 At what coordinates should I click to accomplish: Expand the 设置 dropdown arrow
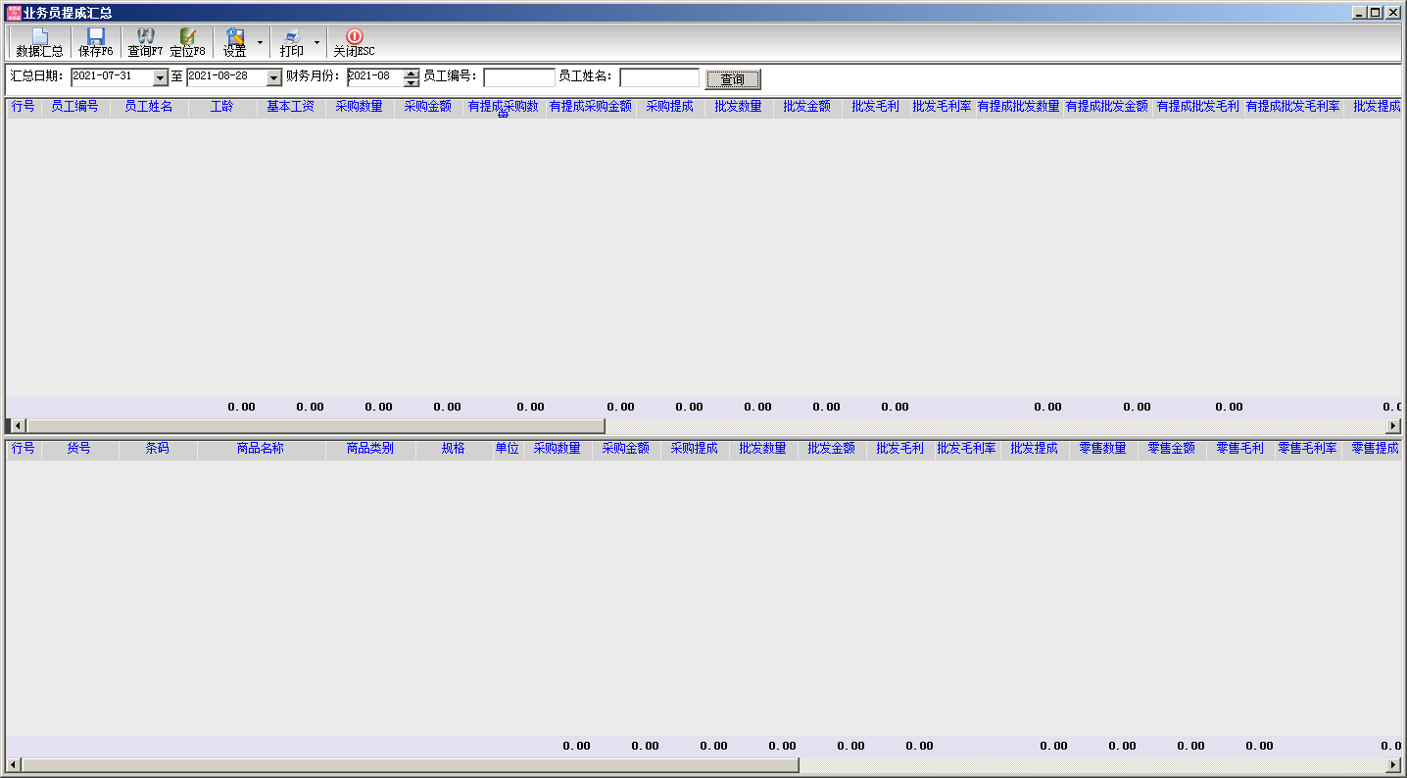260,43
